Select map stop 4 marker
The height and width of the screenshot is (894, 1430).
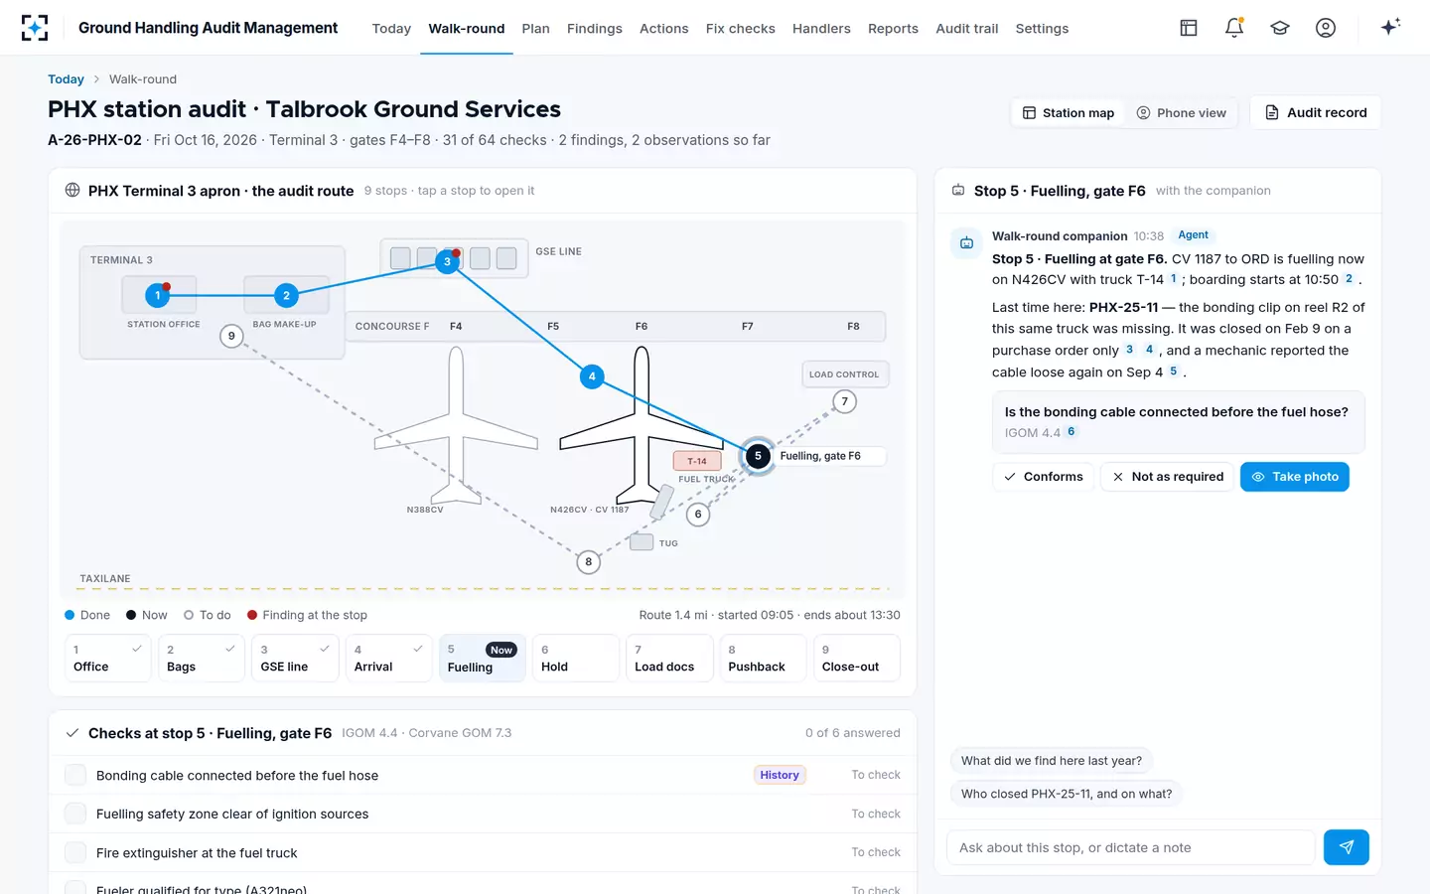[x=592, y=376]
